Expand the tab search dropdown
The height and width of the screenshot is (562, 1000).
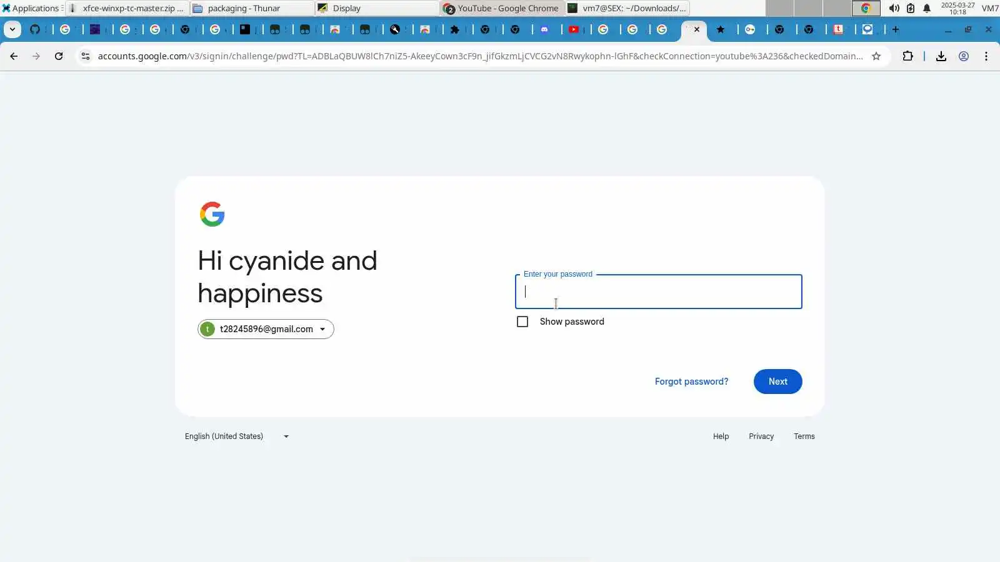click(12, 29)
